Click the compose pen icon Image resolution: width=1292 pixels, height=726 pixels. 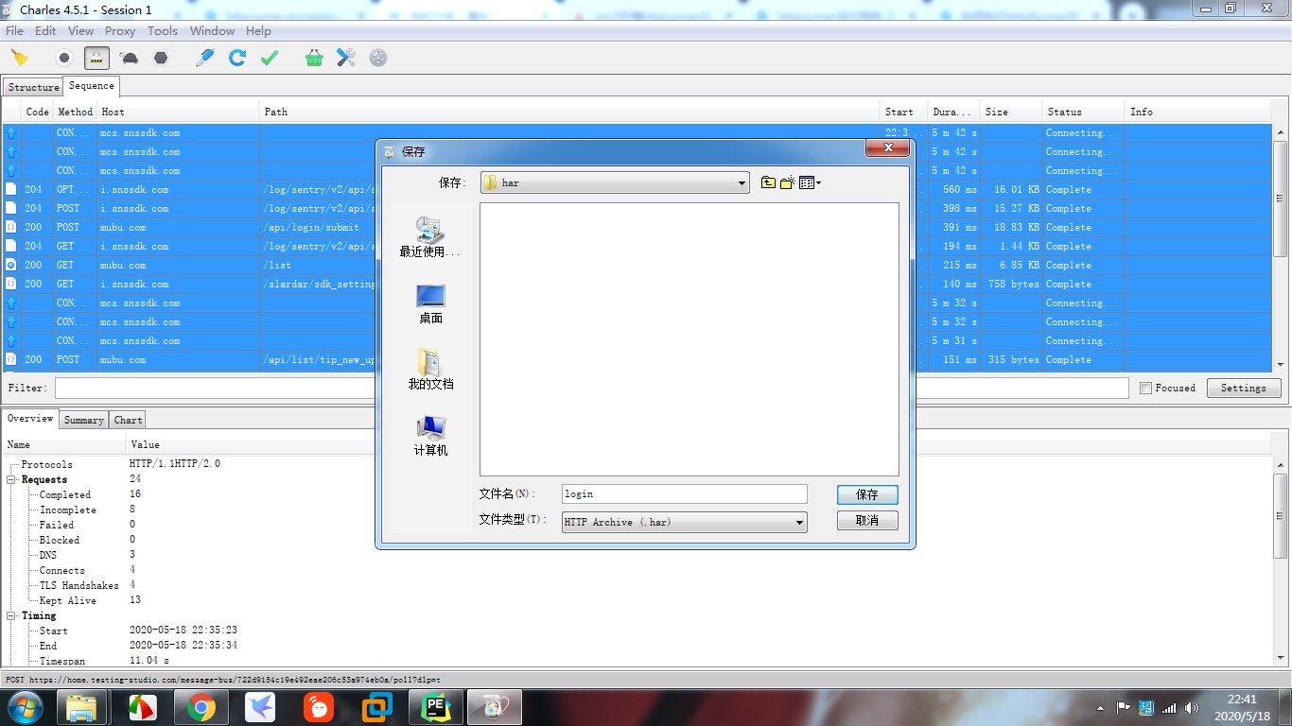click(205, 58)
